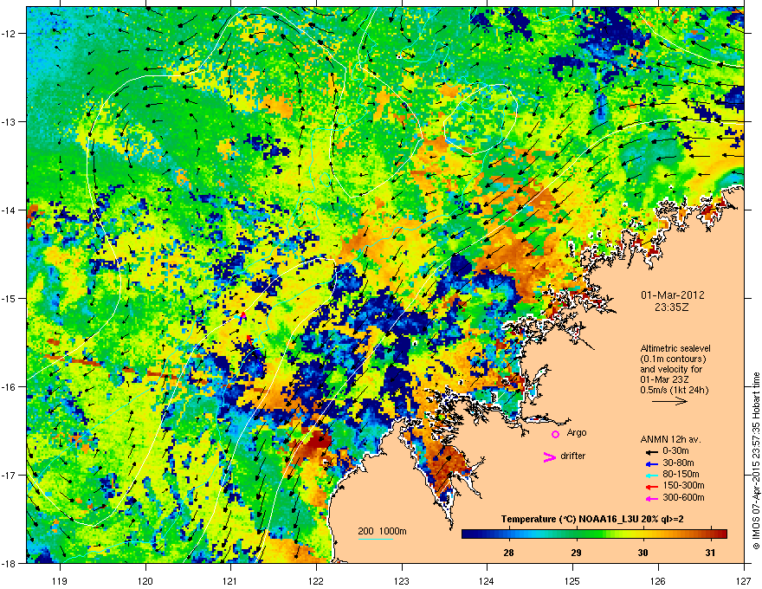The height and width of the screenshot is (589, 762).
Task: Click the longitude axis label 124
Action: [487, 580]
